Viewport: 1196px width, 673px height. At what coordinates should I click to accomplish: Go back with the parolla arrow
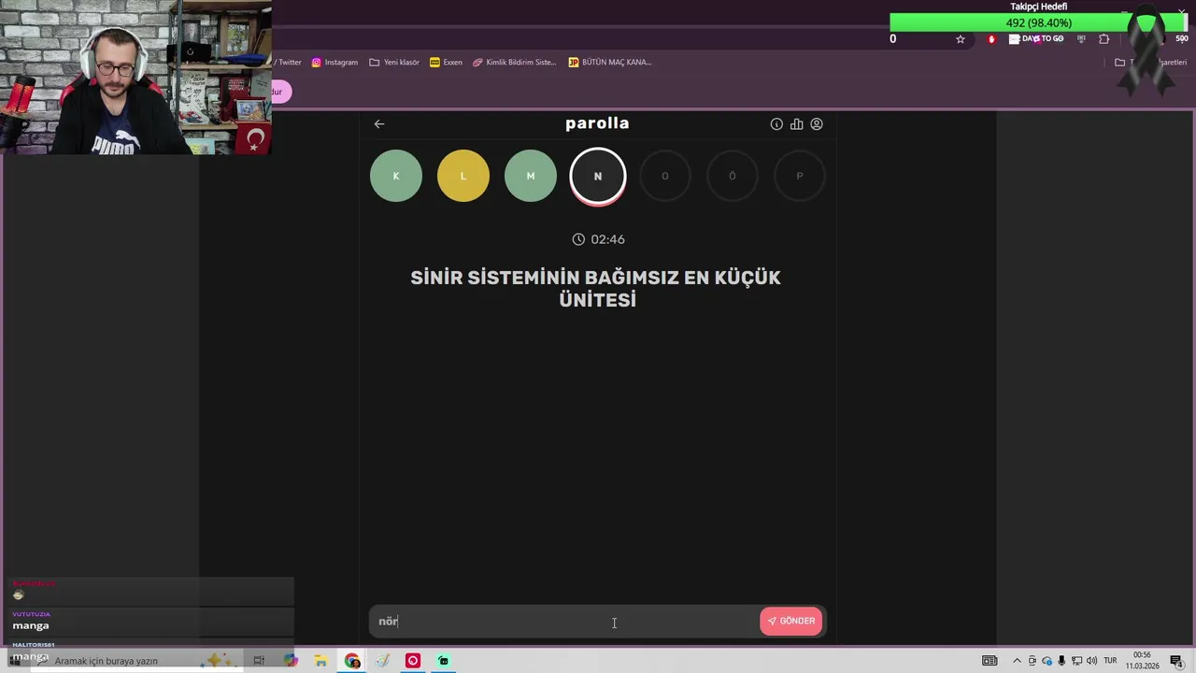pyautogui.click(x=379, y=123)
